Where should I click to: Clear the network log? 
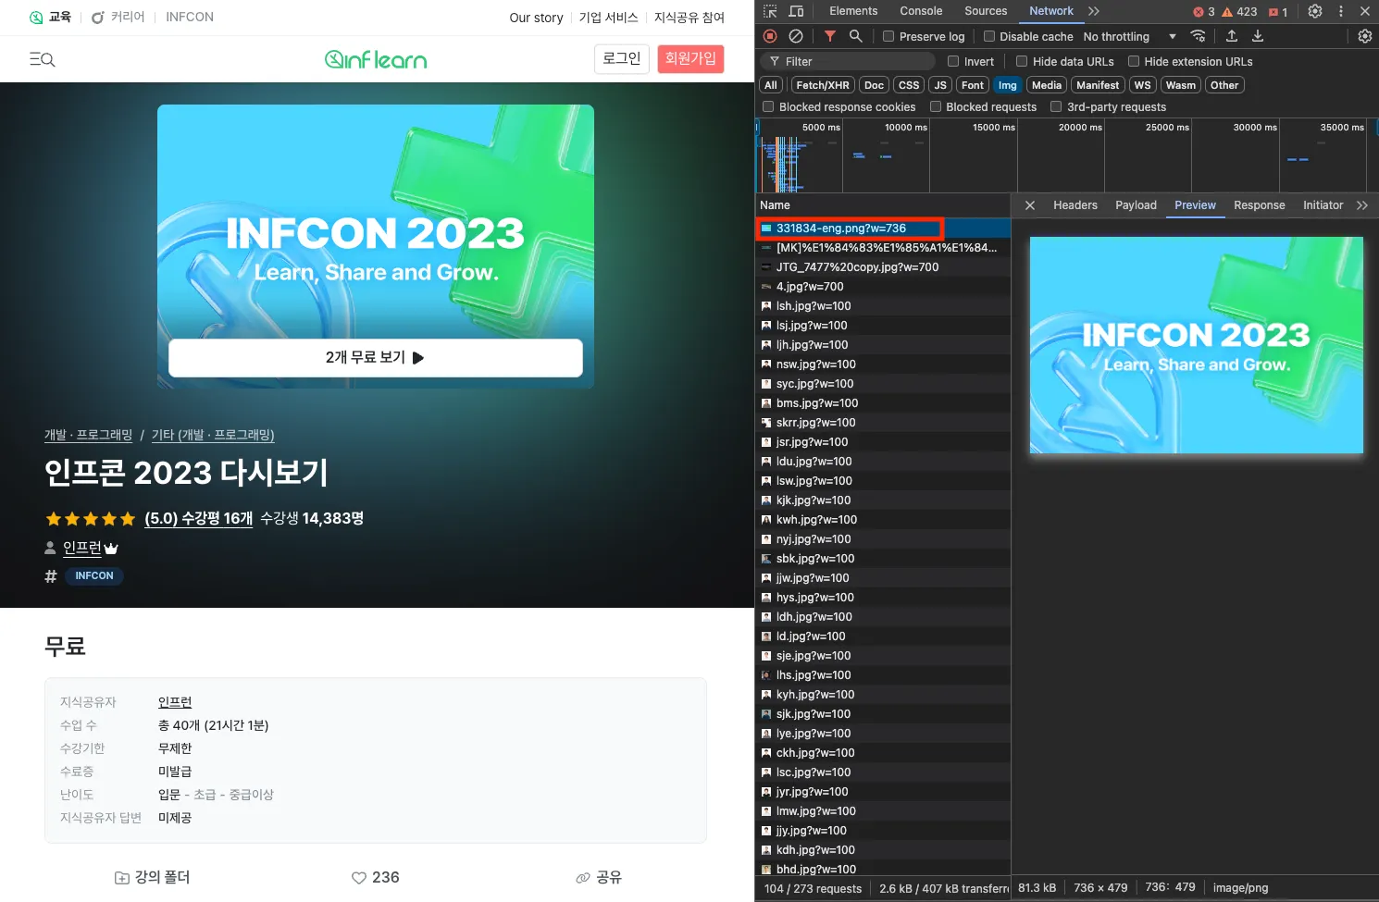point(796,36)
